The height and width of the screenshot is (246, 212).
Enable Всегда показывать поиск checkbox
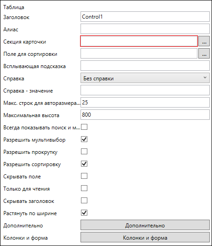click(84, 127)
